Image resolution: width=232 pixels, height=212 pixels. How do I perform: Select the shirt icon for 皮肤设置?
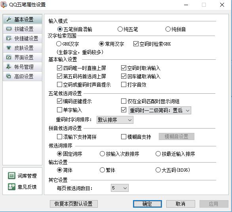click(x=9, y=48)
